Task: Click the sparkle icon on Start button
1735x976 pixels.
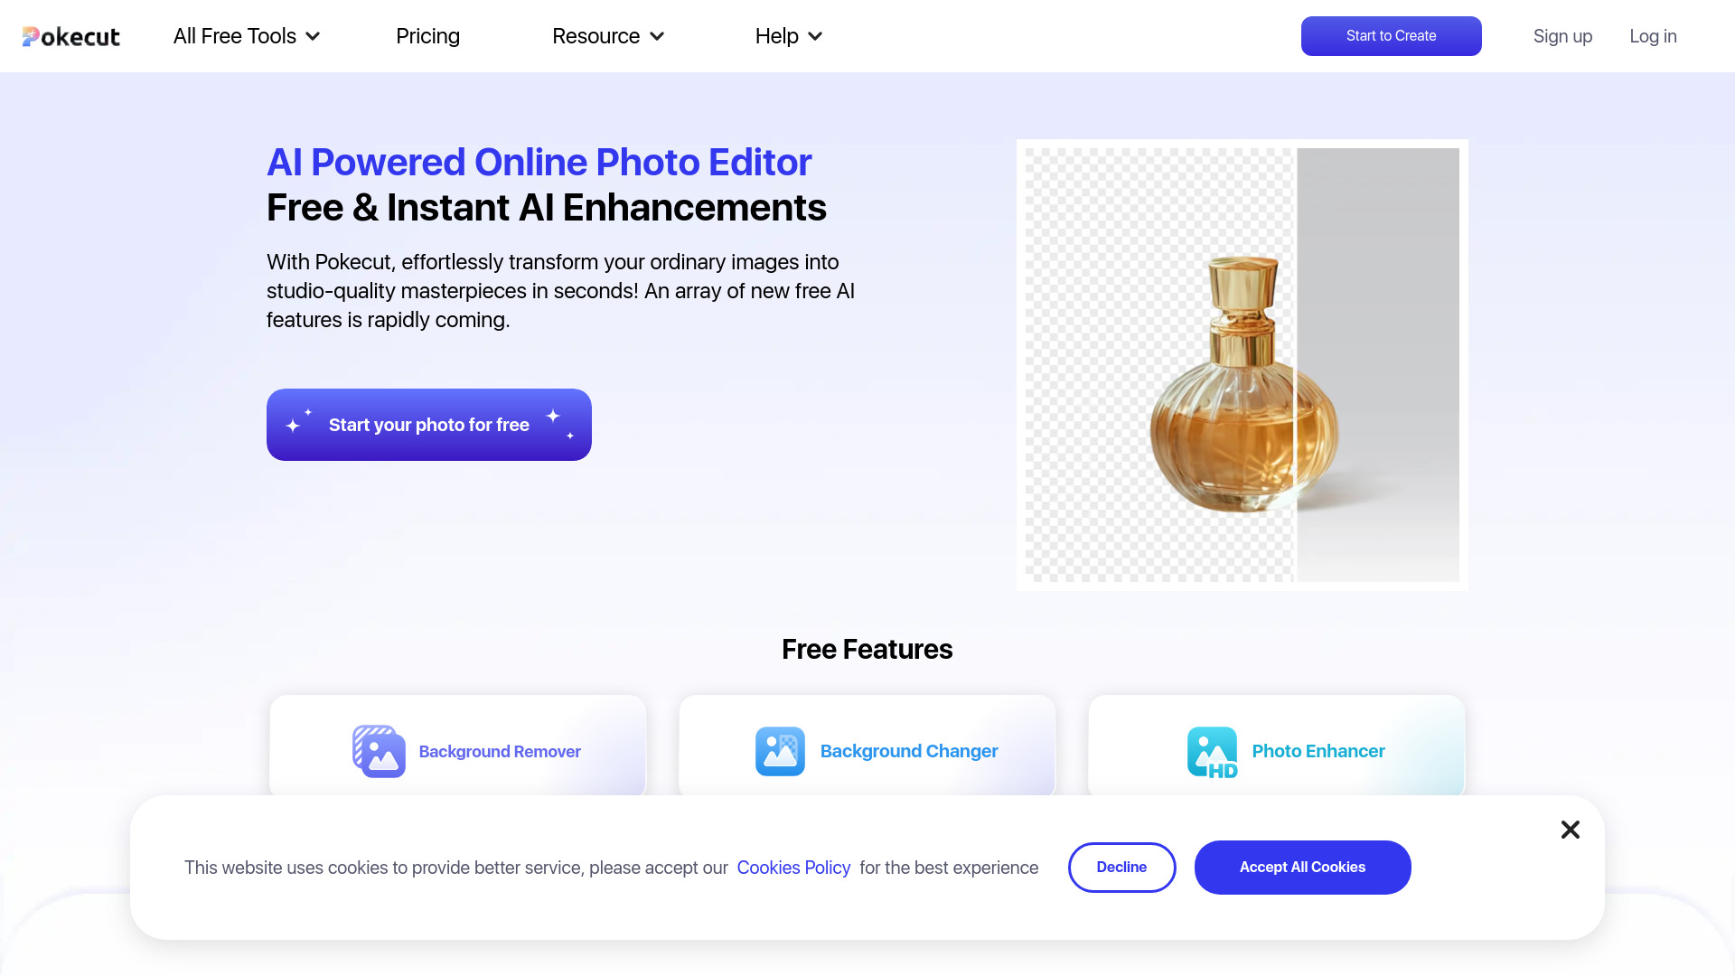Action: (296, 424)
